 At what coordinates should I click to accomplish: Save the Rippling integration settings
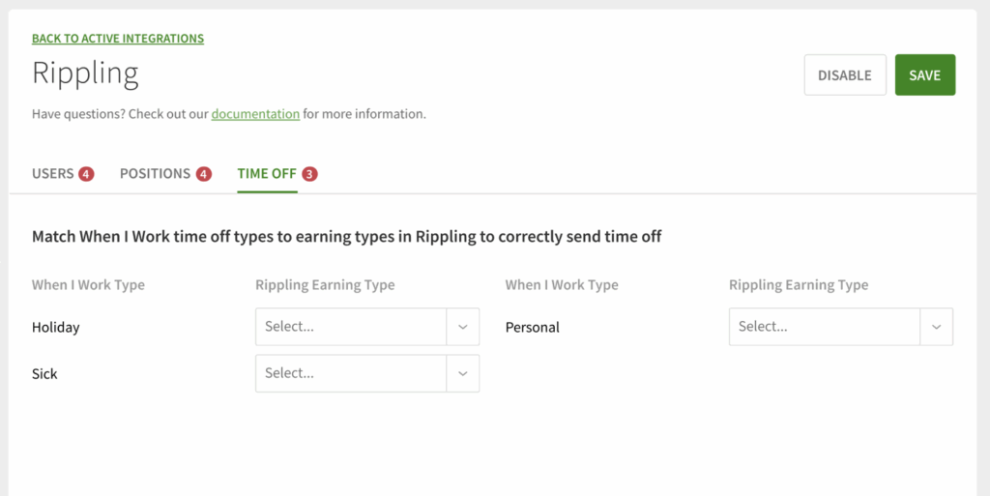click(924, 75)
